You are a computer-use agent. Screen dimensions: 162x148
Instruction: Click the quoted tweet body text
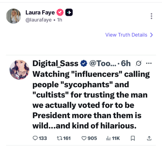pos(91,100)
